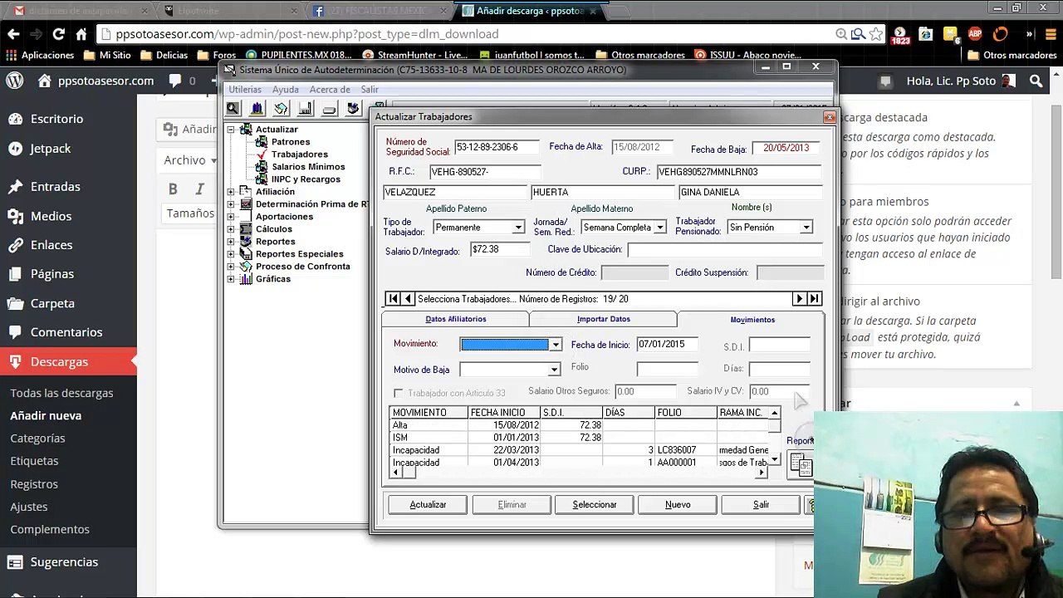Screen dimensions: 1063x598
Task: Toggle Trabajador con Artículo 33 checkbox
Action: 399,393
